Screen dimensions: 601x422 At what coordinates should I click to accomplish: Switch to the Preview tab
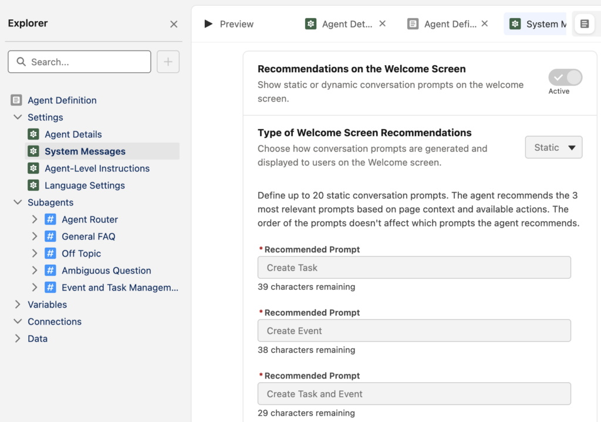[x=229, y=23]
